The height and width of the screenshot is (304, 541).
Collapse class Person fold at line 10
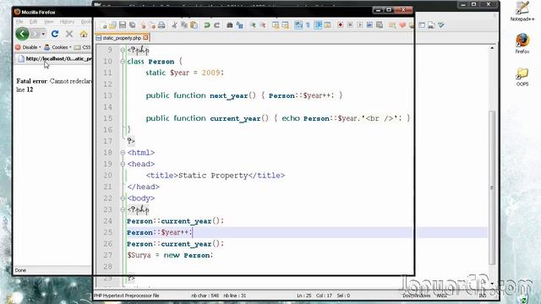pyautogui.click(x=123, y=62)
